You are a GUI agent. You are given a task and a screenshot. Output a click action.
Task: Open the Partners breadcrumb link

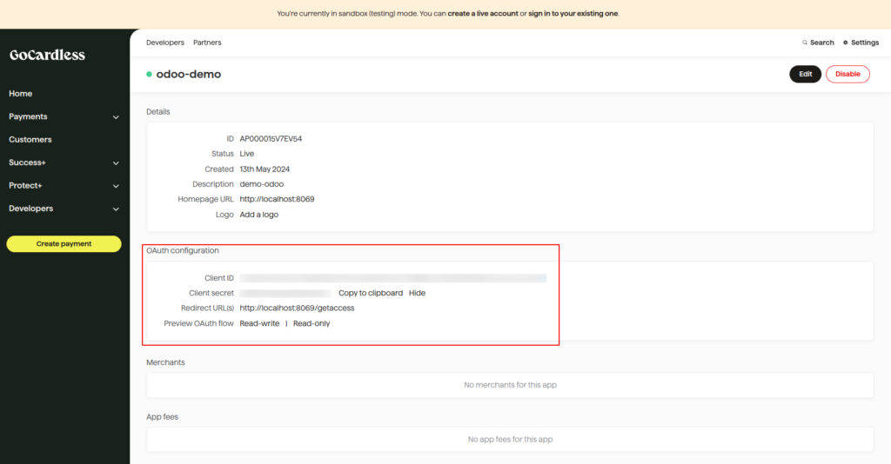[207, 43]
